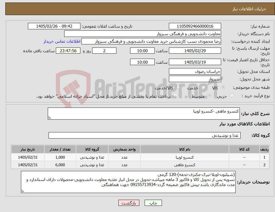Click the price validity date 1405/03/19
275x212 pixels.
click(195, 62)
